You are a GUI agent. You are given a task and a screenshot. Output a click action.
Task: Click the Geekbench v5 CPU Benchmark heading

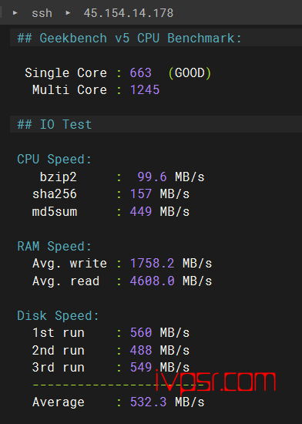pyautogui.click(x=129, y=38)
